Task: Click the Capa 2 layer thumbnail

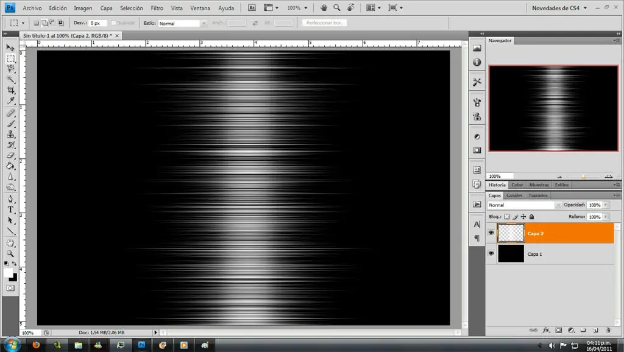Action: pyautogui.click(x=511, y=233)
